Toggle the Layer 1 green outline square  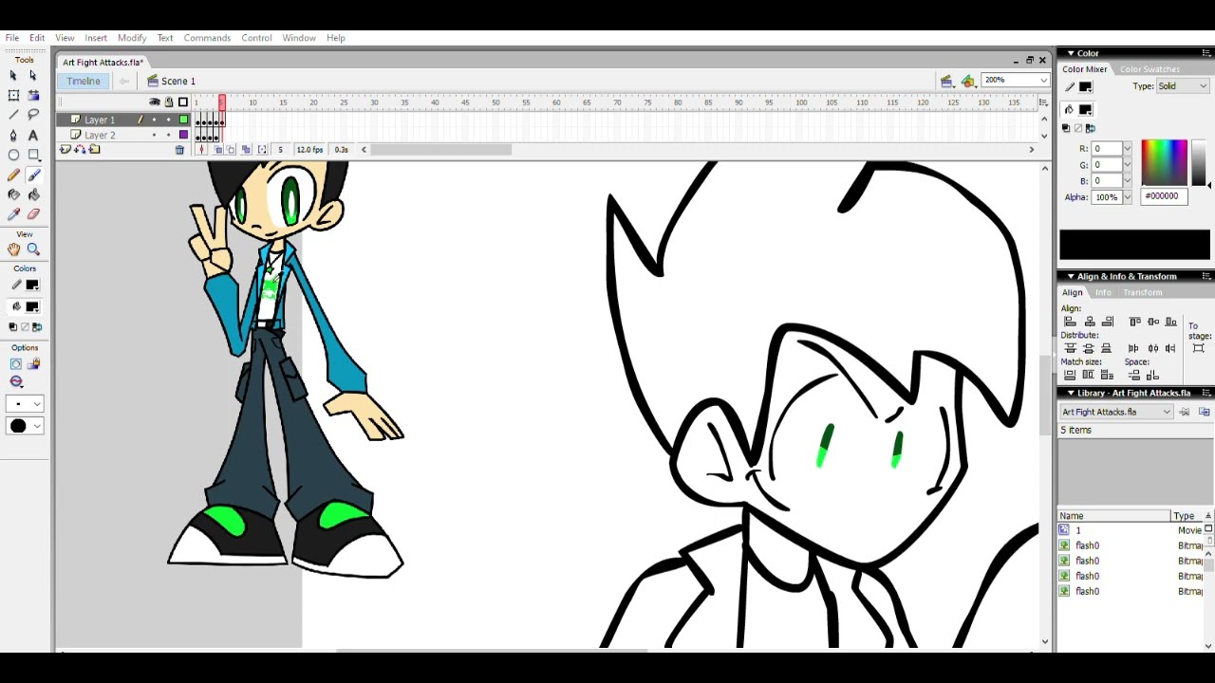click(x=183, y=120)
